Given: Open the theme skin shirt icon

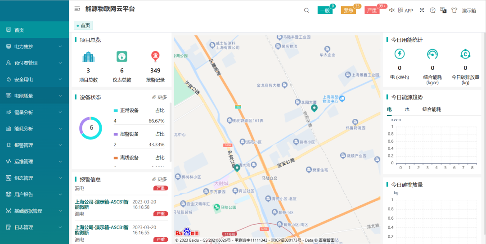Looking at the screenshot, I should [x=454, y=10].
